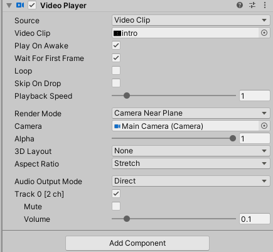Collapse the Video Player component foldout
Viewport: 273px width, 252px height.
(9, 5)
